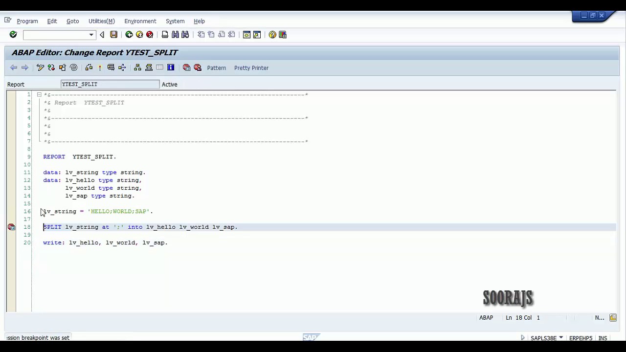The height and width of the screenshot is (352, 626).
Task: Click the Create New Session icon
Action: coord(246,35)
